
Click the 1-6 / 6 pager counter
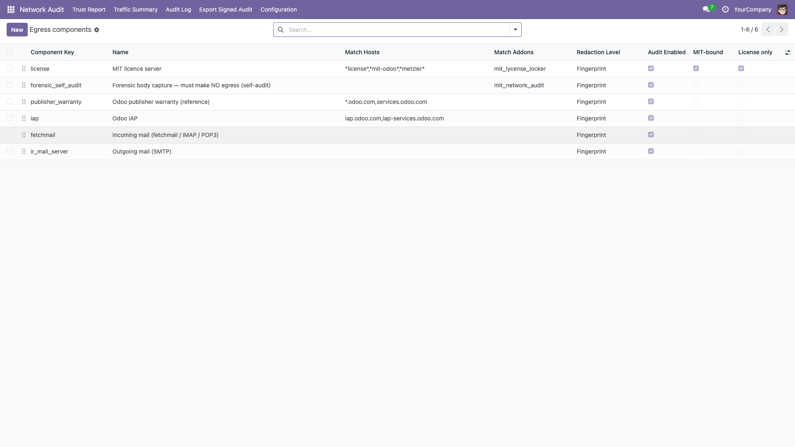coord(749,29)
